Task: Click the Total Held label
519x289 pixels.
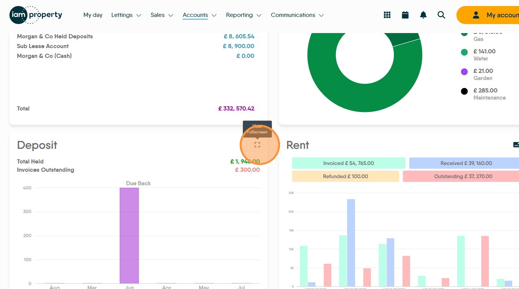Action: 30,162
